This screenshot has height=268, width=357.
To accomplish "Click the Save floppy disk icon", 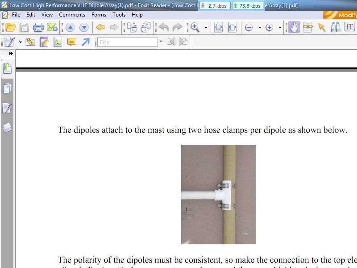I will (x=24, y=27).
